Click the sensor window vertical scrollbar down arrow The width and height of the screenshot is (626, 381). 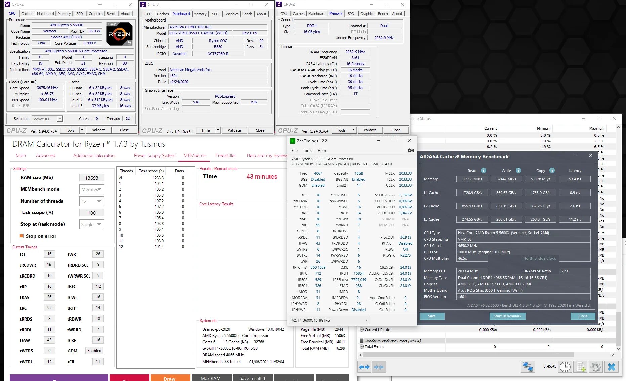coord(618,349)
